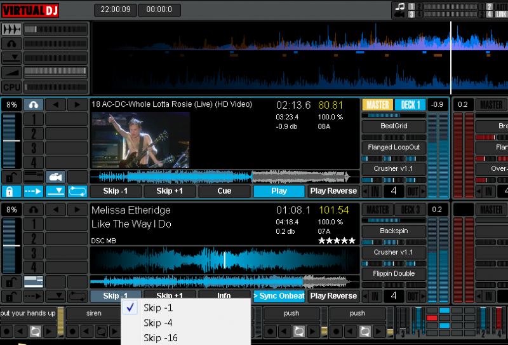Click the VirtualDJ logo
Viewport: 508px width, 345px height.
point(30,10)
